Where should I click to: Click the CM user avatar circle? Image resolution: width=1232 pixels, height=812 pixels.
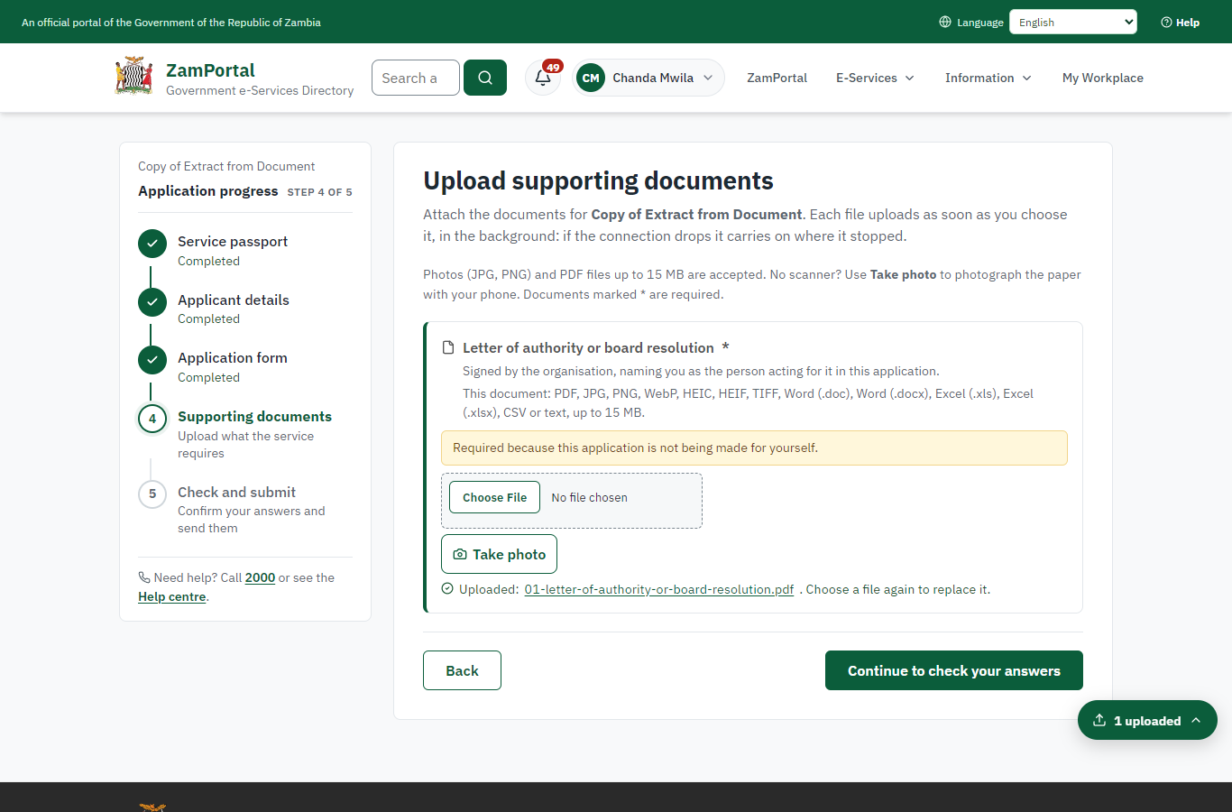pos(591,78)
